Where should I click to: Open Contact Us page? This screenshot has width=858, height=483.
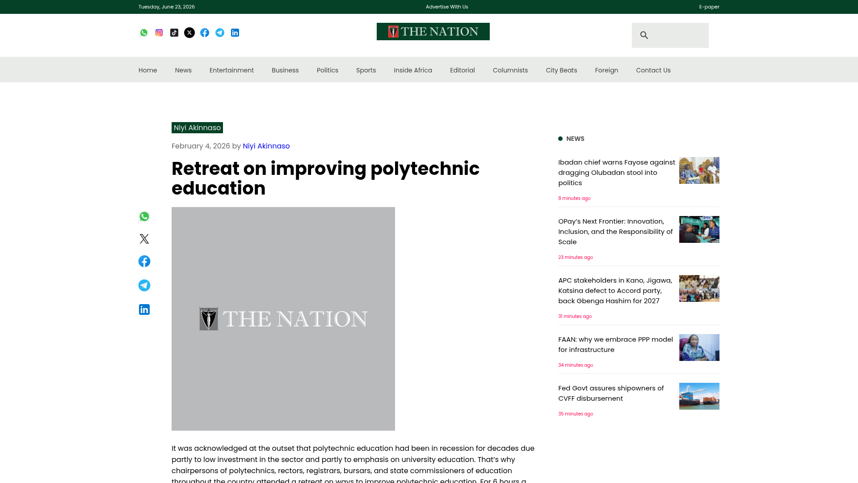click(653, 70)
